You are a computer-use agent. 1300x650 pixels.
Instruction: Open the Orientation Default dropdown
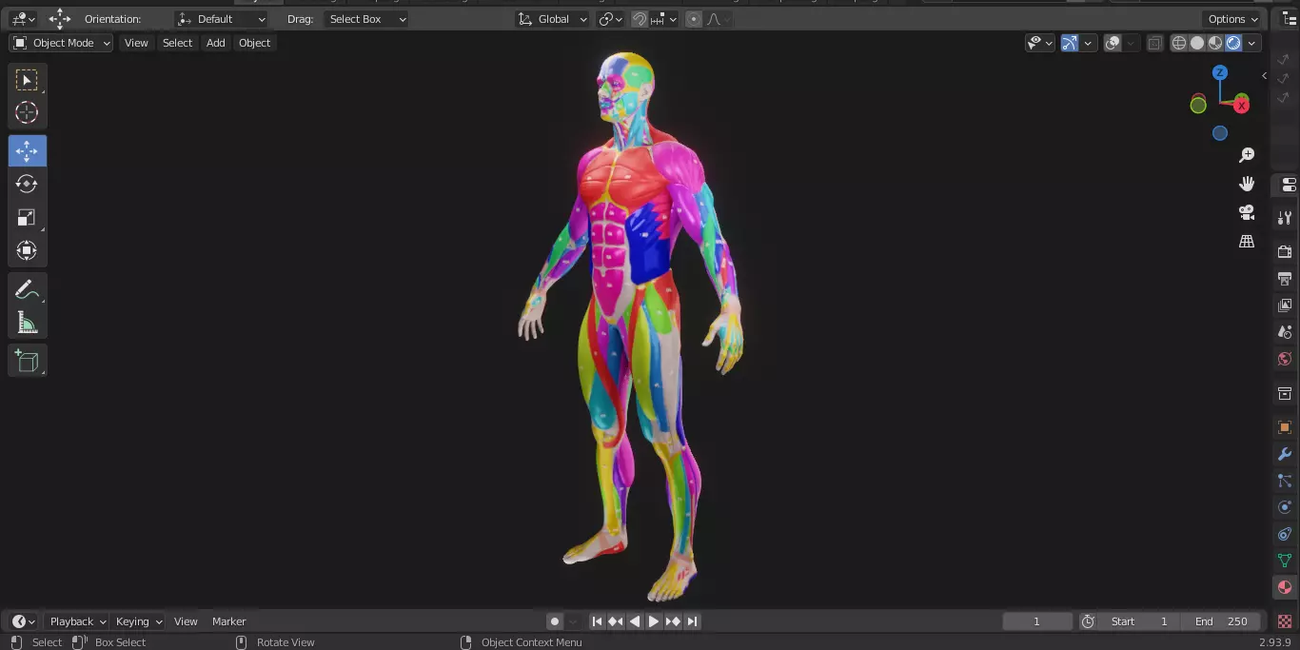coord(222,19)
